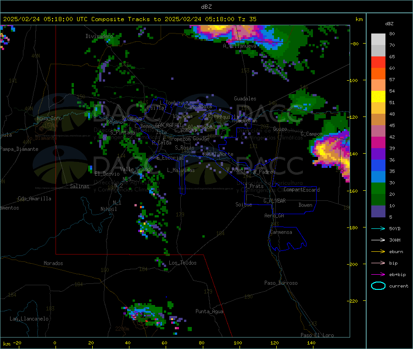The width and height of the screenshot is (413, 349).
Task: Click the Divisadero label on map
Action: [x=99, y=36]
